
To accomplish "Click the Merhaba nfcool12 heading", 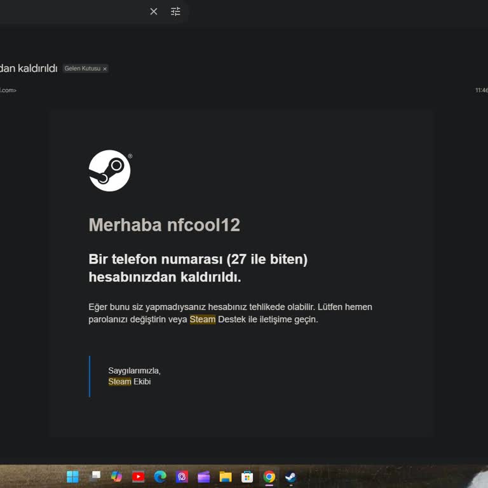I will click(165, 225).
